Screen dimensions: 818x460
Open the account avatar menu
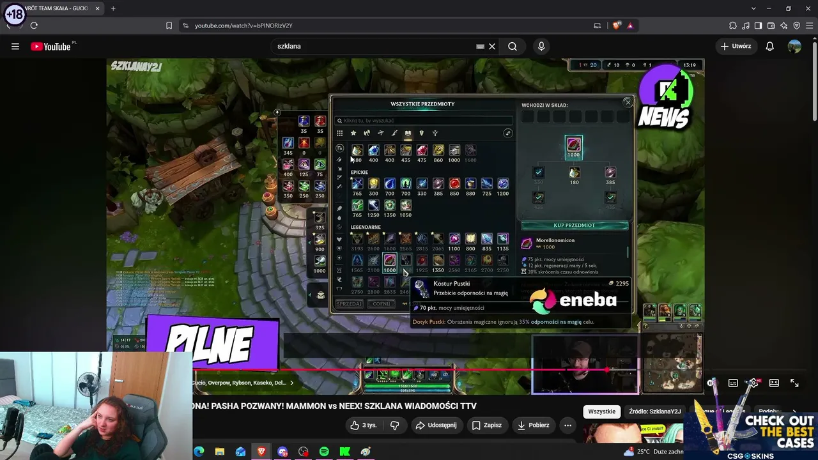pyautogui.click(x=794, y=46)
